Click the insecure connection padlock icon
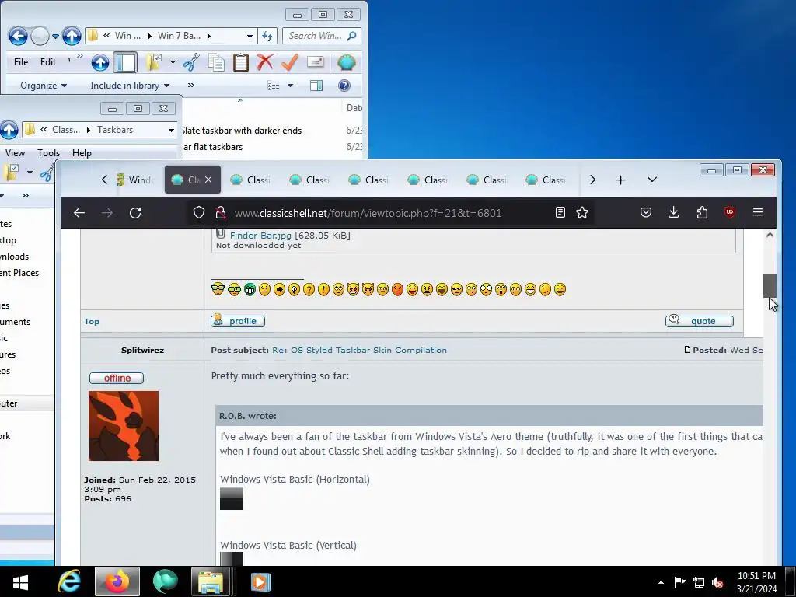This screenshot has height=597, width=796. 220,213
